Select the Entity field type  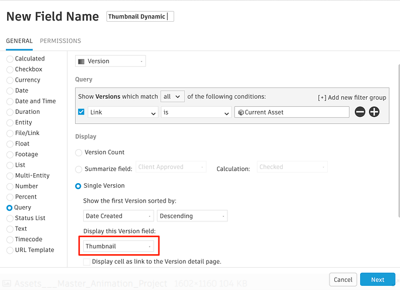point(10,123)
